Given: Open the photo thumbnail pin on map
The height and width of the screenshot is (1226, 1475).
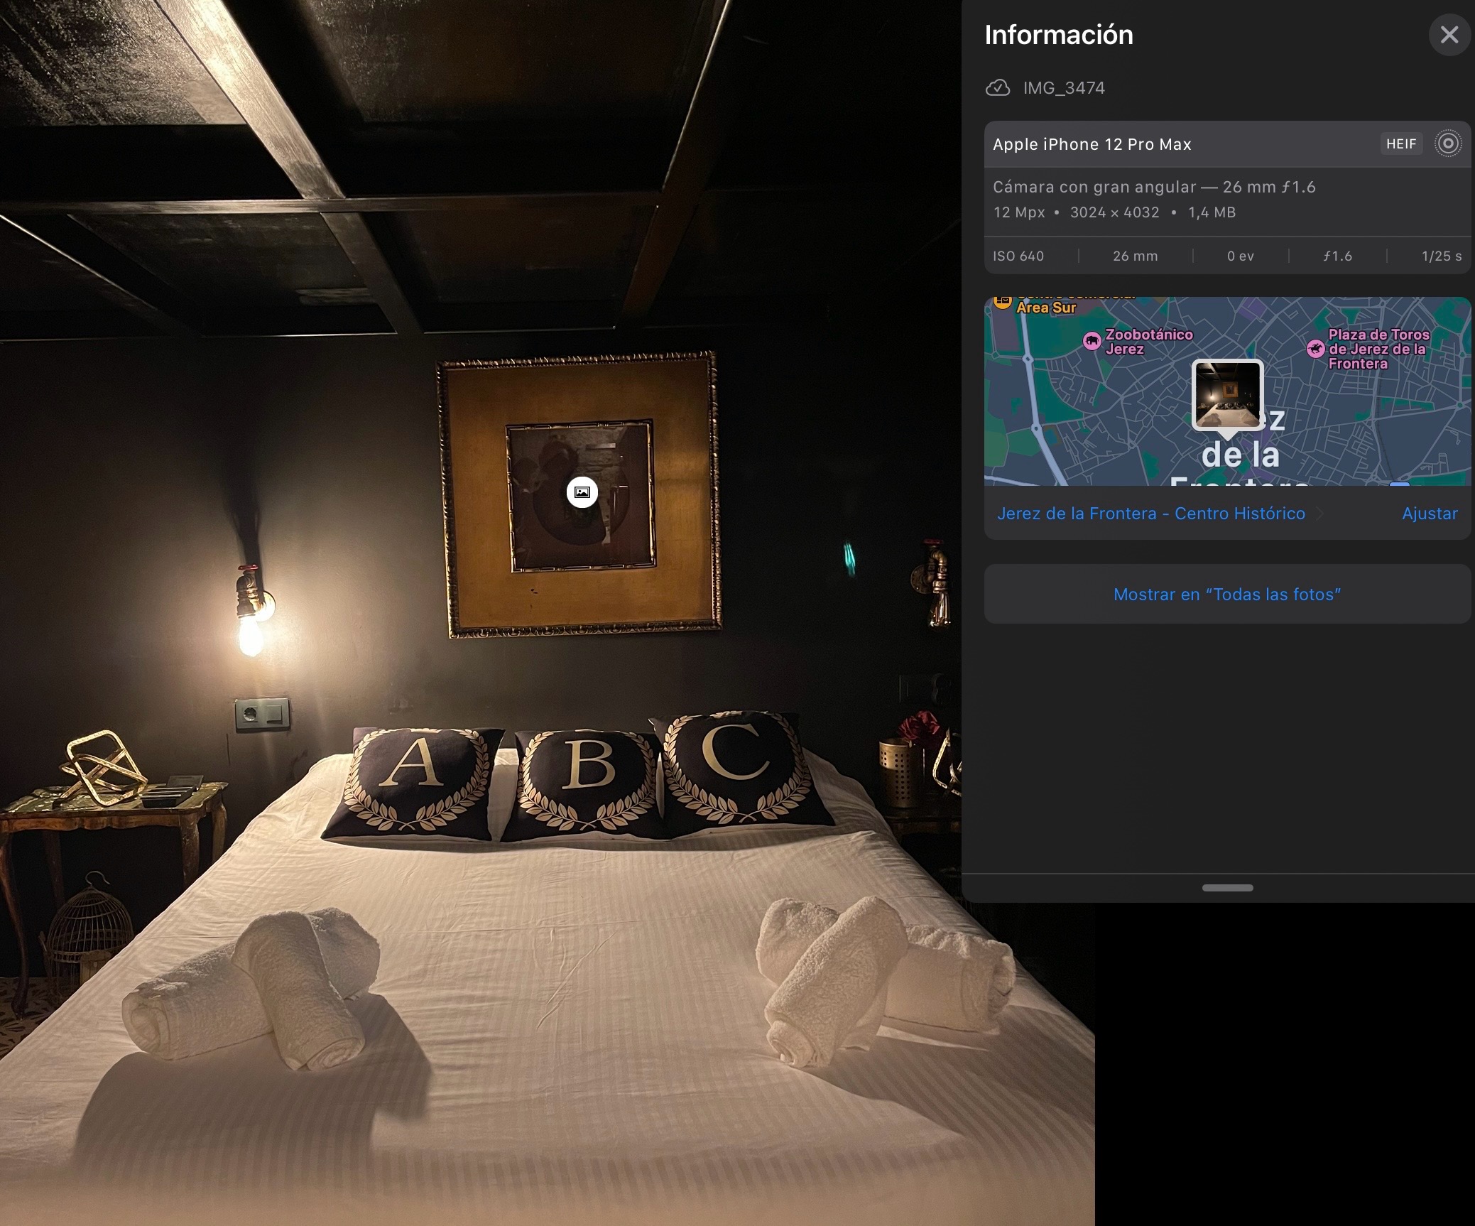Looking at the screenshot, I should pyautogui.click(x=1227, y=395).
